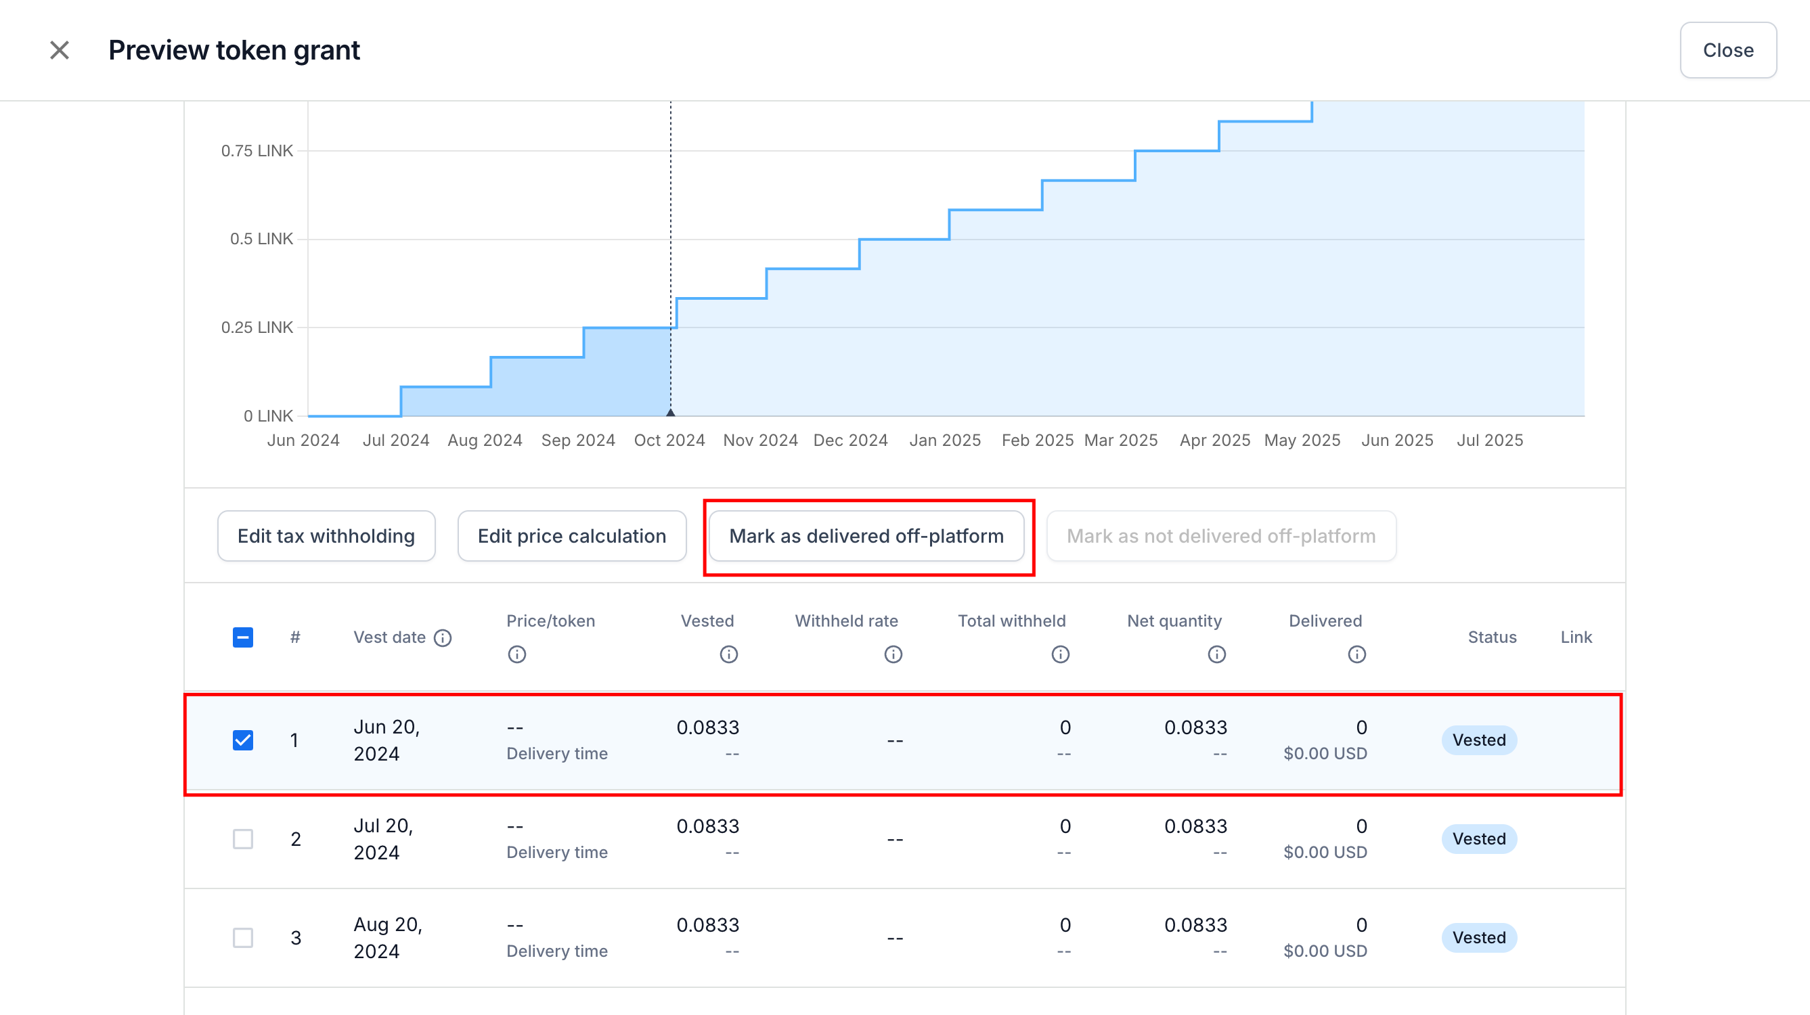
Task: Click the Aug 20, 2024 vest date
Action: (x=388, y=939)
